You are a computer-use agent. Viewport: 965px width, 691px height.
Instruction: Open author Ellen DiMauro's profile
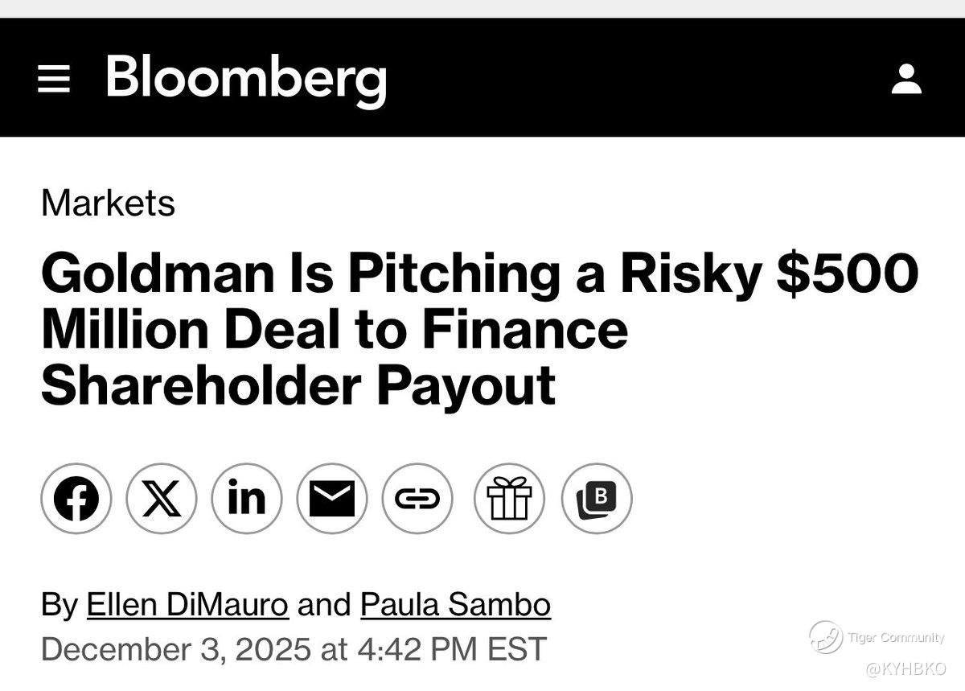coord(187,605)
